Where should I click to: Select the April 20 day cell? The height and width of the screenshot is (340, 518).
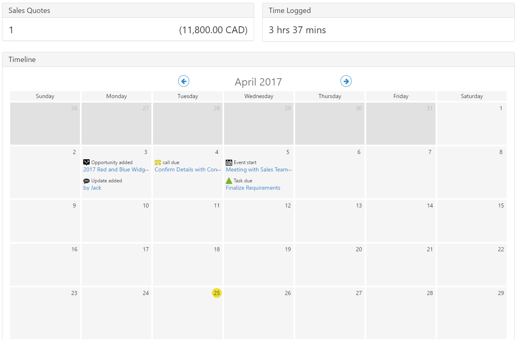[x=330, y=265]
